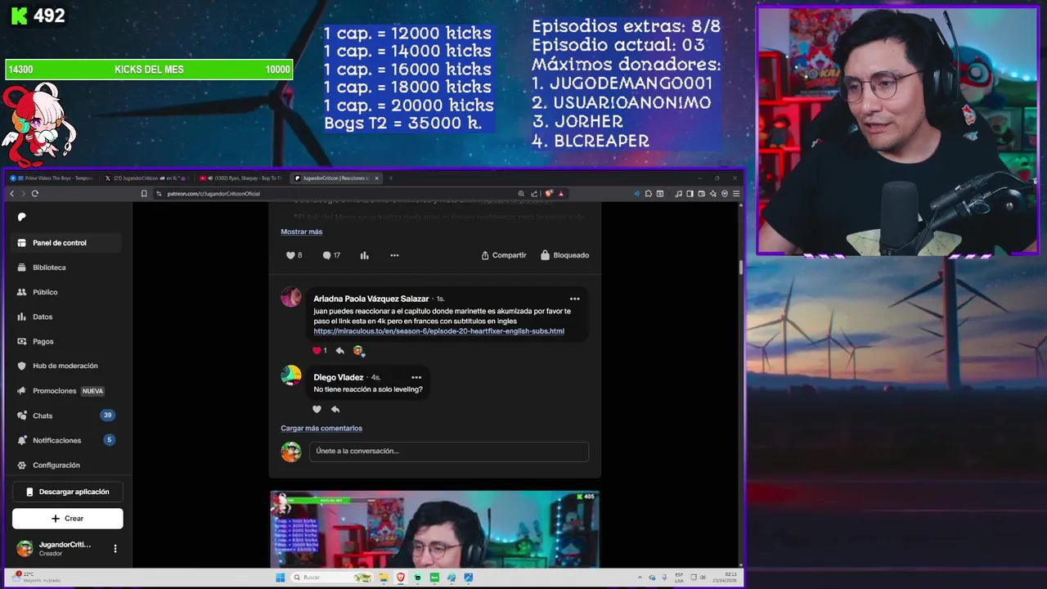Image resolution: width=1047 pixels, height=589 pixels.
Task: Open the post's 17 comments
Action: (331, 255)
